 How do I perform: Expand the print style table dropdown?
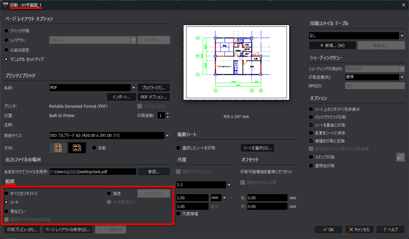pyautogui.click(x=402, y=36)
